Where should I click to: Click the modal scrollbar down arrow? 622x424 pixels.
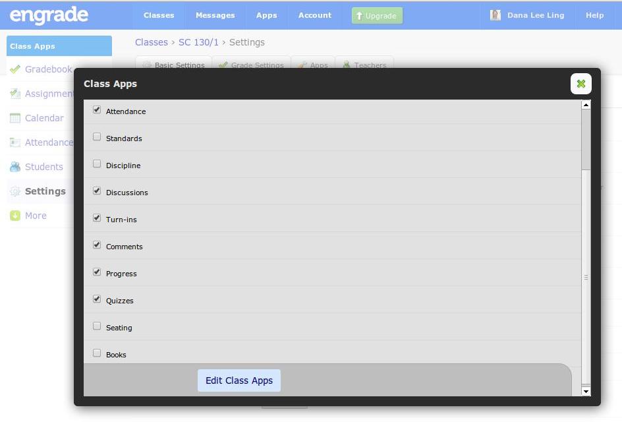pyautogui.click(x=586, y=392)
